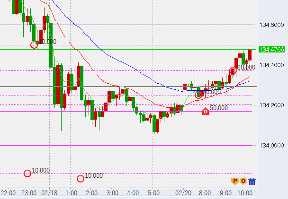The width and height of the screenshot is (288, 199).
Task: Click the orange P badge icon
Action: click(x=234, y=181)
